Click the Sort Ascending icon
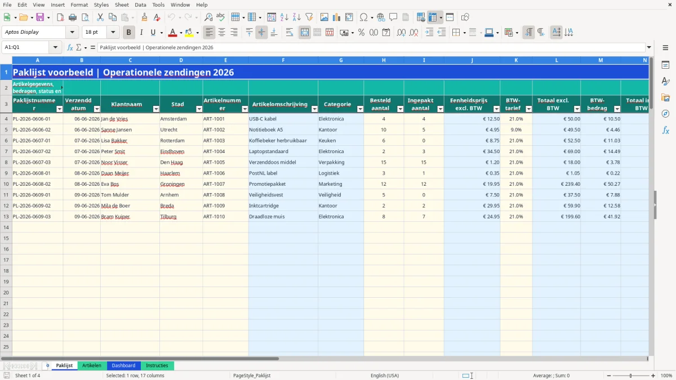The image size is (676, 380). tap(284, 17)
